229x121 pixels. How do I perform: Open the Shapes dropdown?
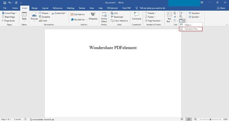[x=44, y=13]
